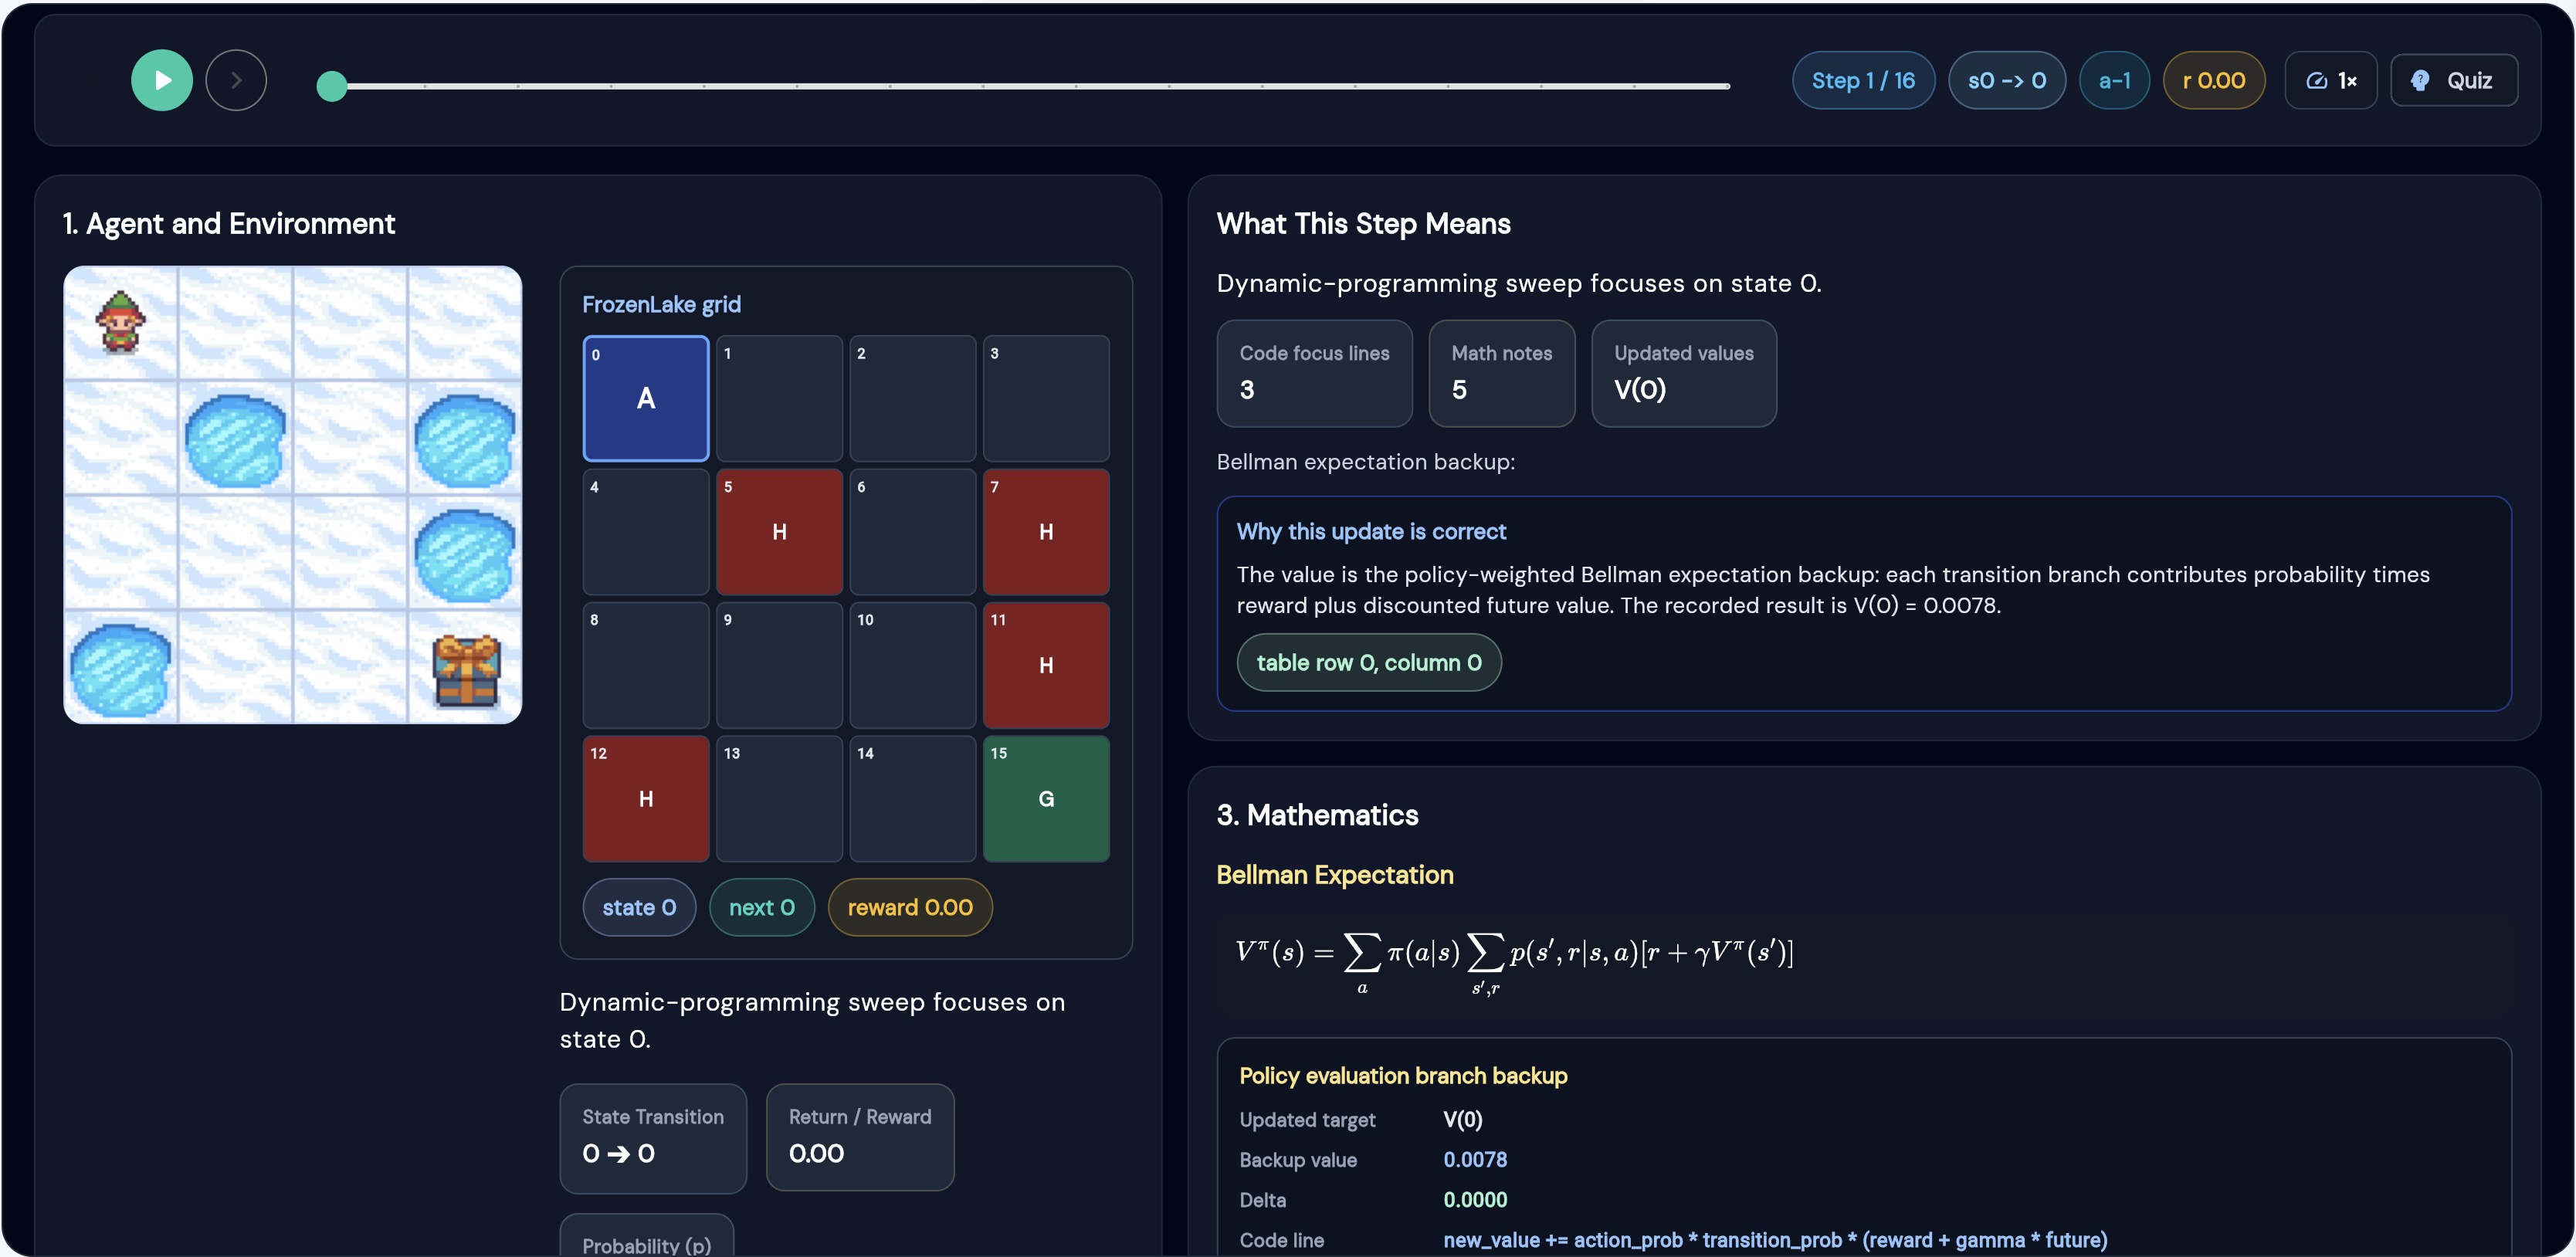Change playback speed 1× button
The image size is (2576, 1257).
[2330, 81]
